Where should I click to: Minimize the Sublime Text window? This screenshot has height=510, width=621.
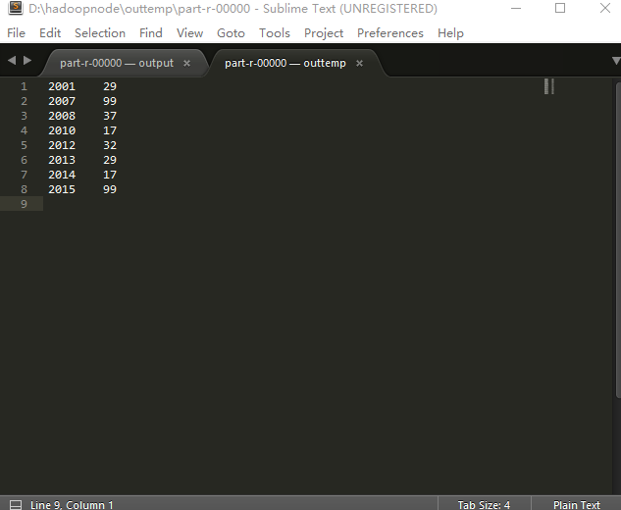[516, 8]
